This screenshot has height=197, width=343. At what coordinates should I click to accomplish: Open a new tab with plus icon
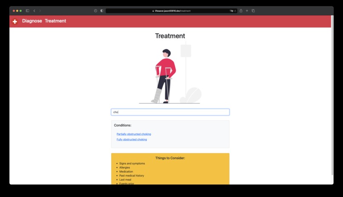coord(247,11)
